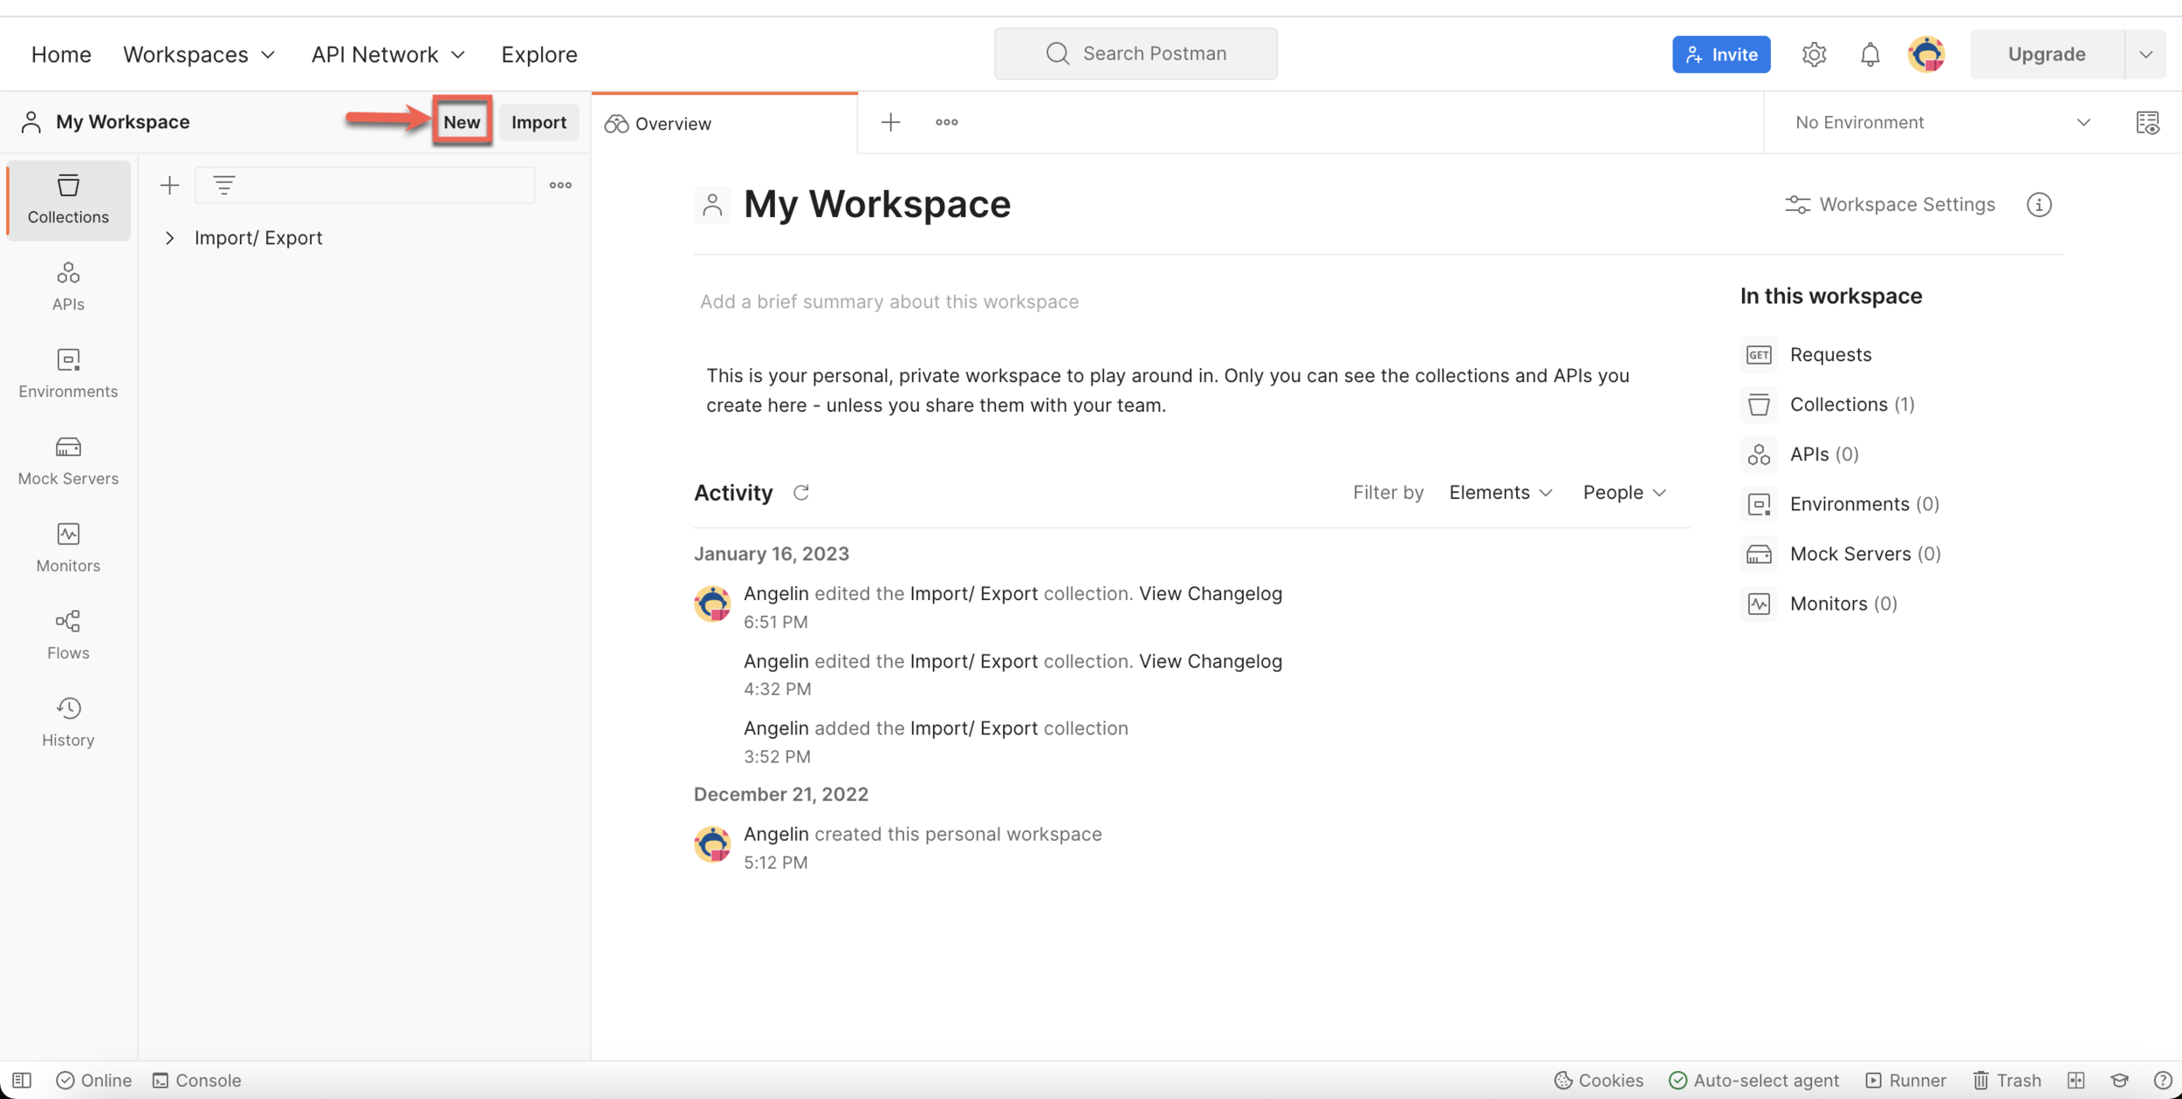Click the Search Postman field
The image size is (2182, 1099).
click(1136, 53)
